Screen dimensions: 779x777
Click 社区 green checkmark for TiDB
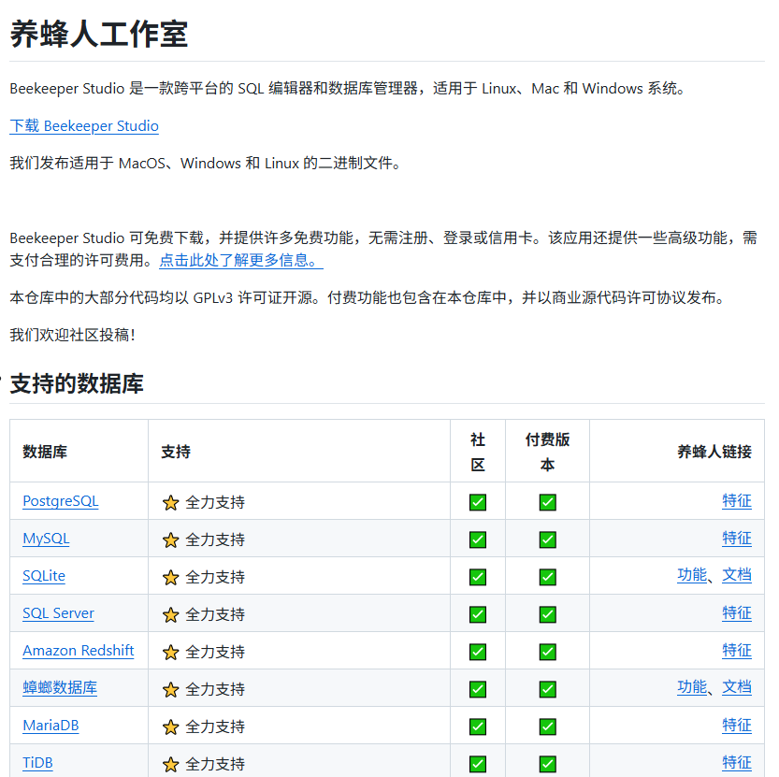[x=478, y=764]
